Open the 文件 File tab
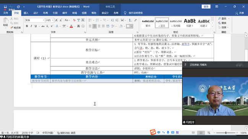Viewport: 248px width, 139px height. coord(6,13)
